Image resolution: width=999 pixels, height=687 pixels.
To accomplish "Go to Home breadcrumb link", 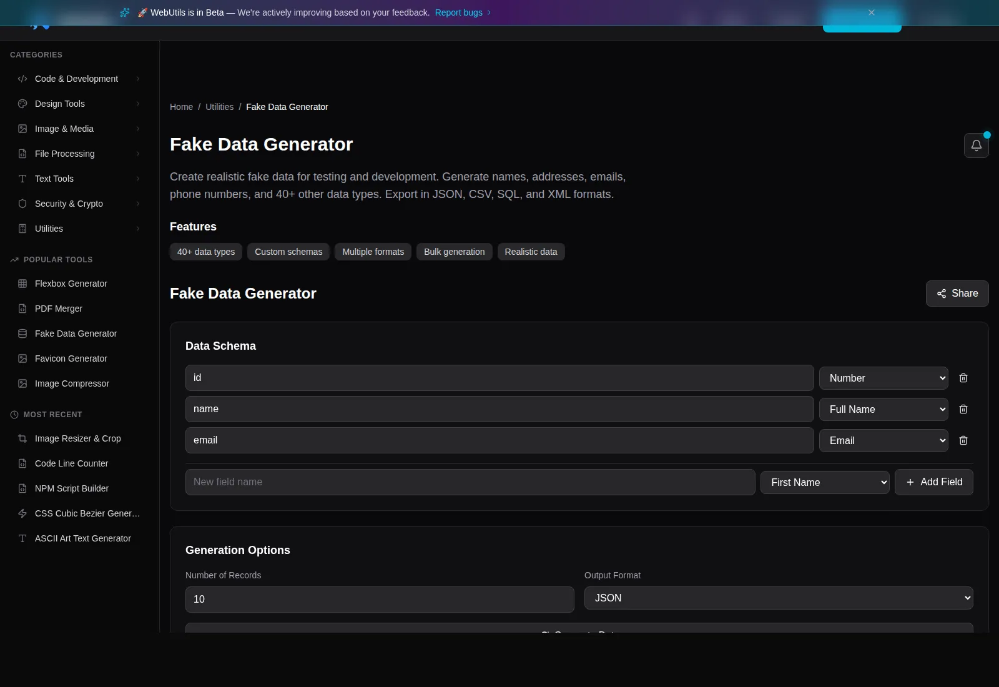I will point(181,107).
